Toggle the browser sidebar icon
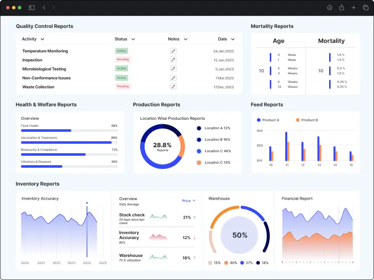 click(32, 7)
